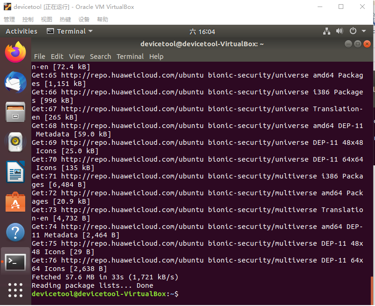The height and width of the screenshot is (306, 375).
Task: Click the network status icon in top bar
Action: pos(326,31)
